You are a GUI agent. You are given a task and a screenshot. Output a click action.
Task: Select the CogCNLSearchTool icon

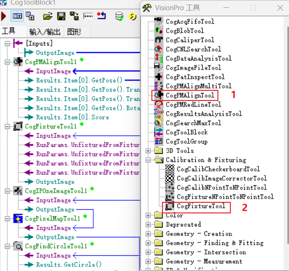pos(158,49)
